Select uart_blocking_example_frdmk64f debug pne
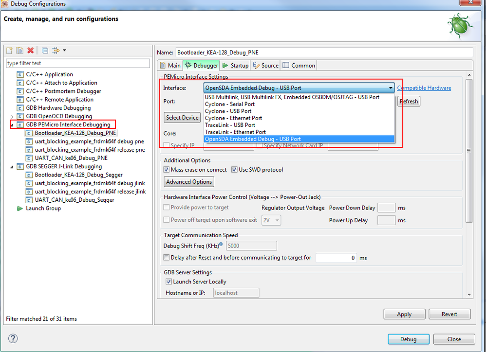This screenshot has width=486, height=352. pyautogui.click(x=89, y=141)
